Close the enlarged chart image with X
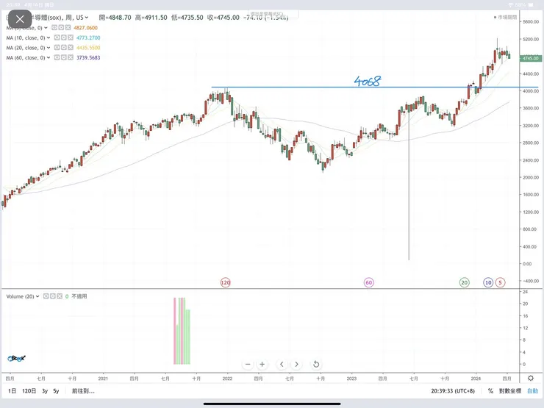Image resolution: width=544 pixels, height=408 pixels. pyautogui.click(x=20, y=19)
